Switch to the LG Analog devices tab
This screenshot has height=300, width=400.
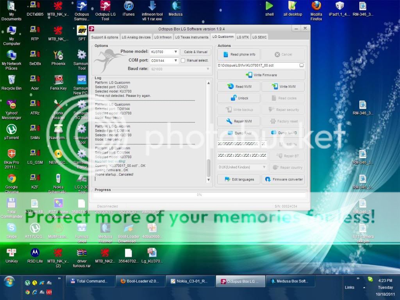click(136, 37)
